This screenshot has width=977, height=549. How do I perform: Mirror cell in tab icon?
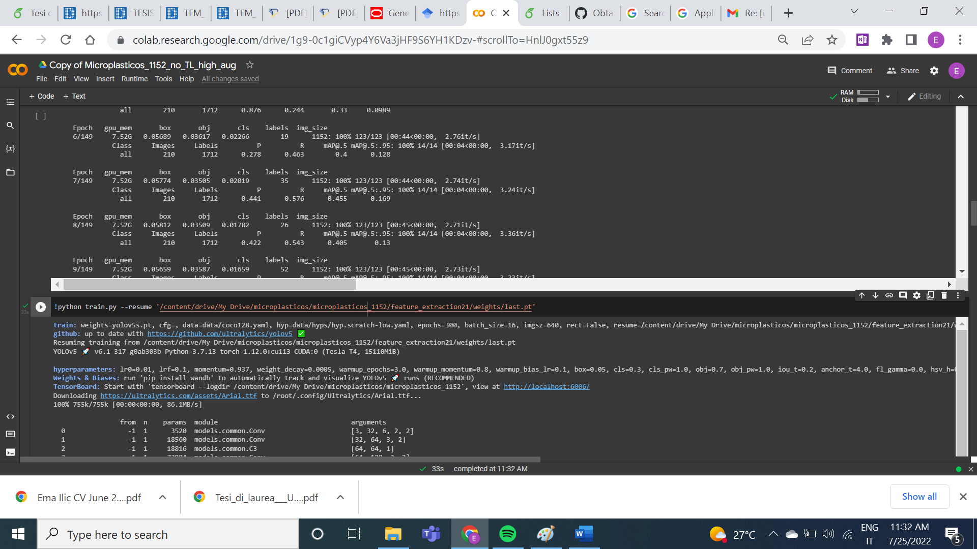tap(930, 295)
